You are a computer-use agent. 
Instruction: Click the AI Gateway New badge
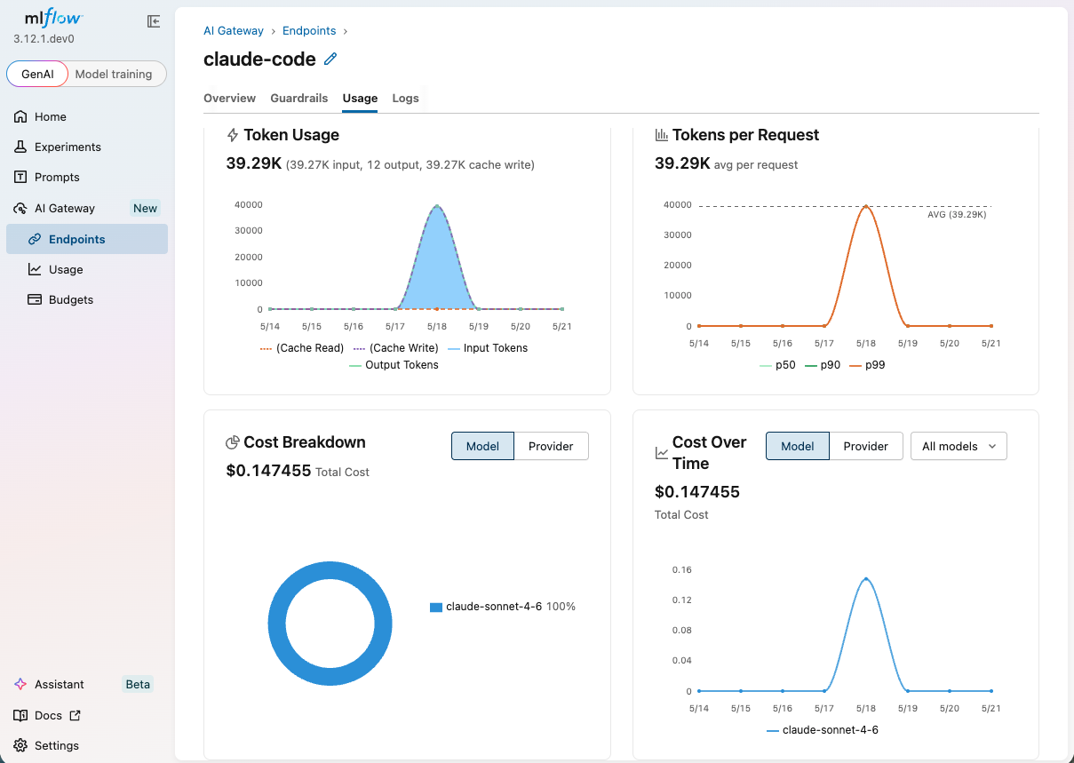click(145, 208)
